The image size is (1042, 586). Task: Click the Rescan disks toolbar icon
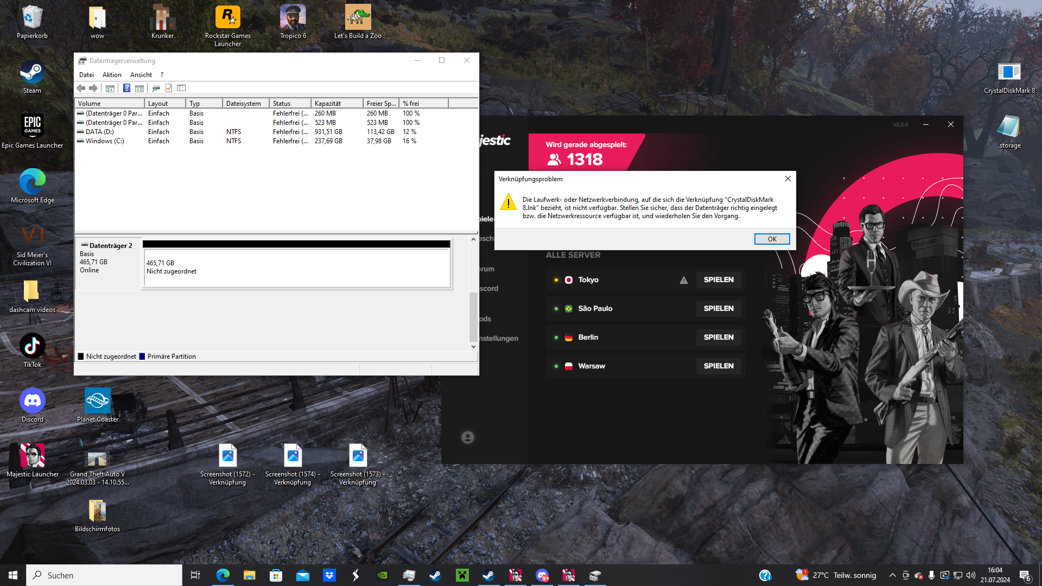click(156, 88)
